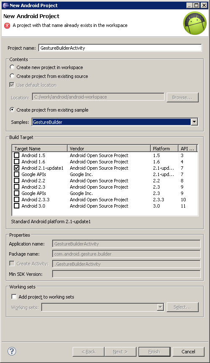Click the Project name input field
The height and width of the screenshot is (363, 210).
click(x=120, y=48)
